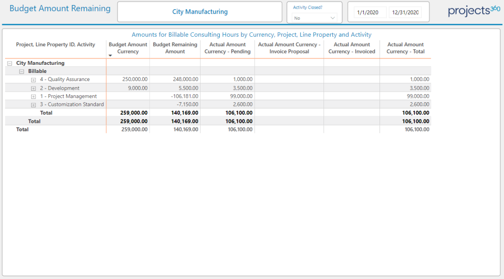Viewport: 504px width, 279px height.
Task: Click Actual Amount Currency - Invoice Proposal header
Action: point(289,48)
